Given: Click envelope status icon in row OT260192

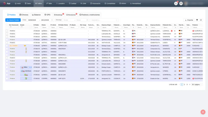Looking at the screenshot, I should [x=26, y=55].
